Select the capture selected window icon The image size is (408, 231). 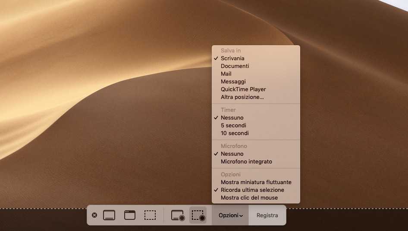pos(130,215)
